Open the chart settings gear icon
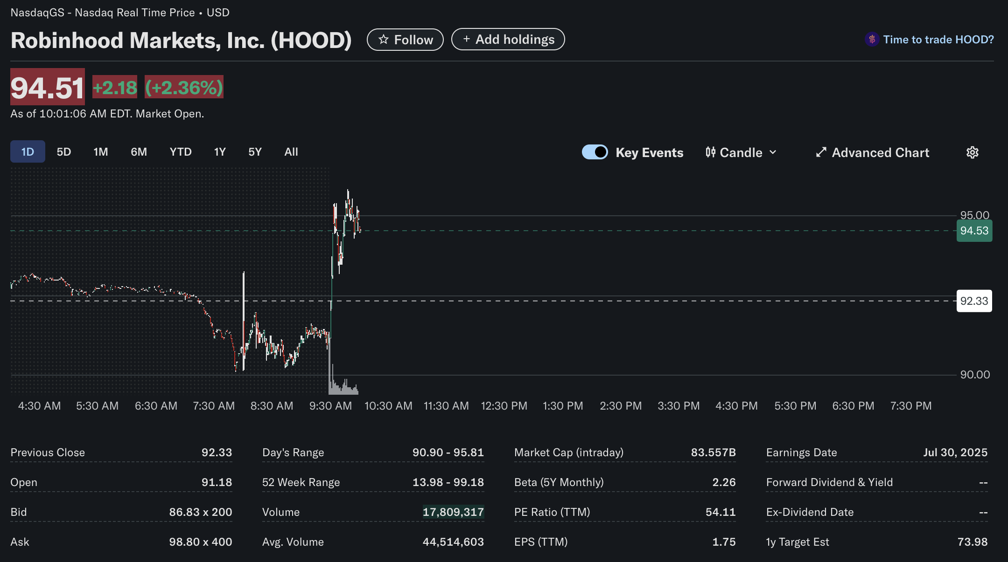This screenshot has width=1008, height=562. point(972,152)
